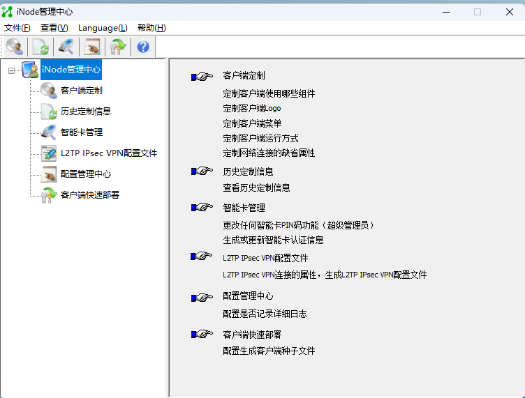
Task: Open the help question mark toolbar icon
Action: pos(143,47)
